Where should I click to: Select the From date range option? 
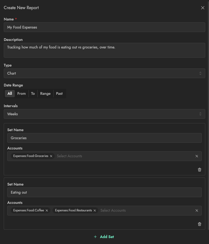coord(22,94)
